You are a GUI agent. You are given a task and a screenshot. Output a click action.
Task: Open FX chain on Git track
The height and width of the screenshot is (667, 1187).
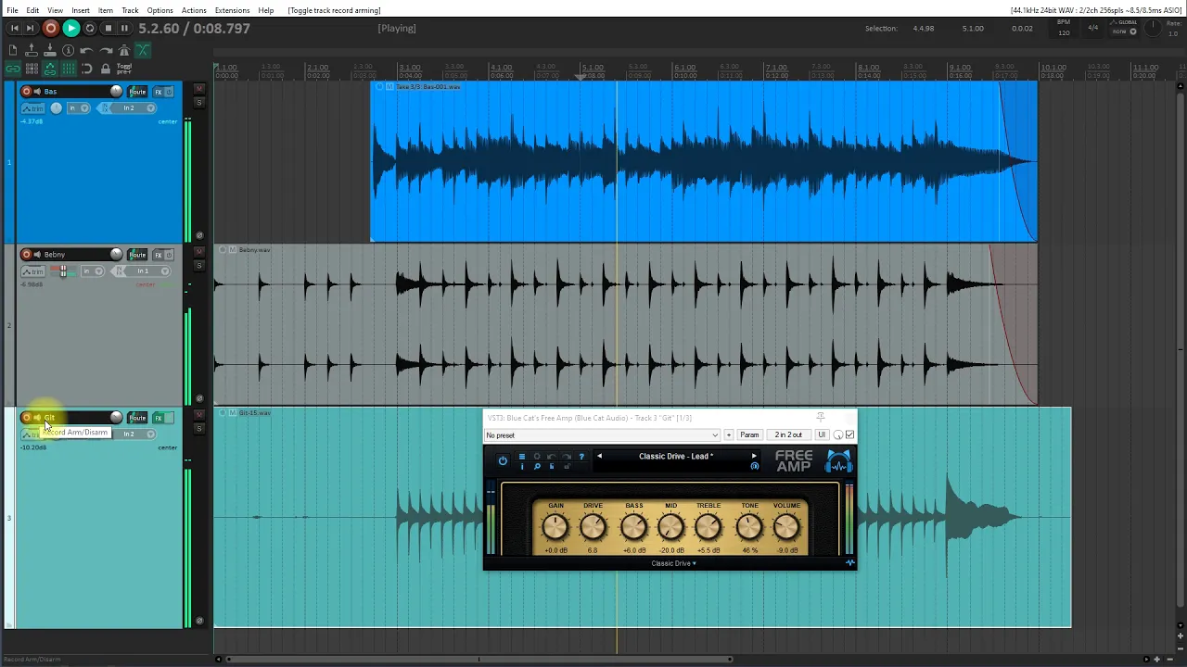pyautogui.click(x=159, y=418)
